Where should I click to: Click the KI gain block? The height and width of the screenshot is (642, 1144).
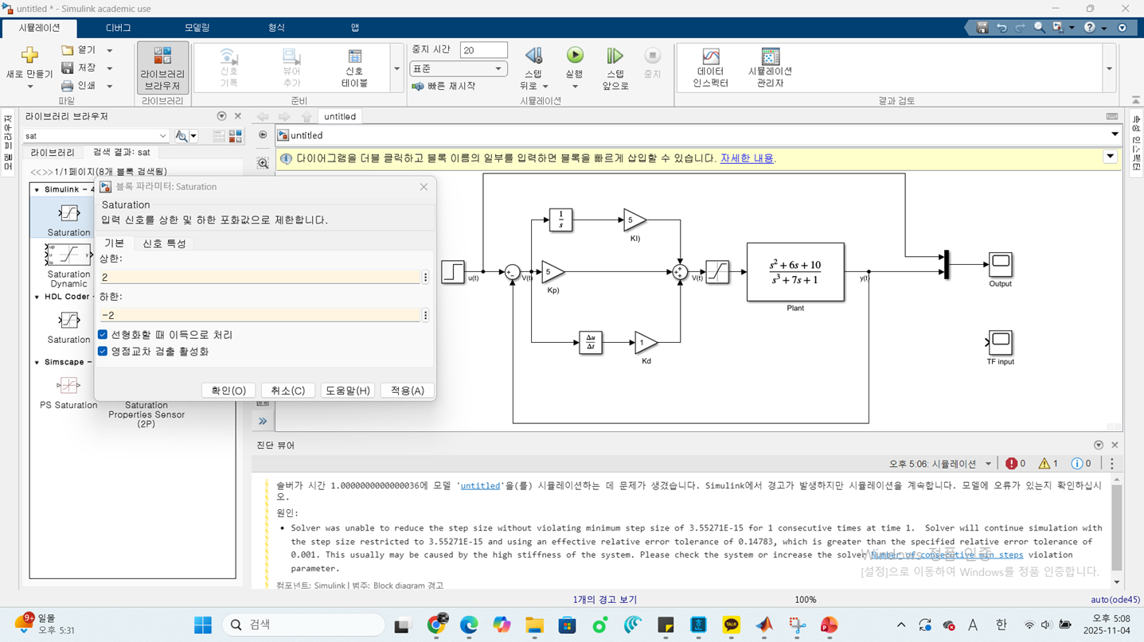coord(634,220)
